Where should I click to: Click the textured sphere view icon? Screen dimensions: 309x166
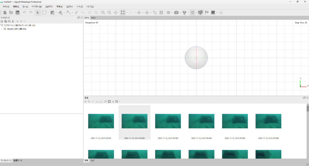(x=168, y=13)
